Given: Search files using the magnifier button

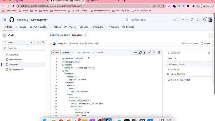Looking at the screenshot, I should (43, 42).
